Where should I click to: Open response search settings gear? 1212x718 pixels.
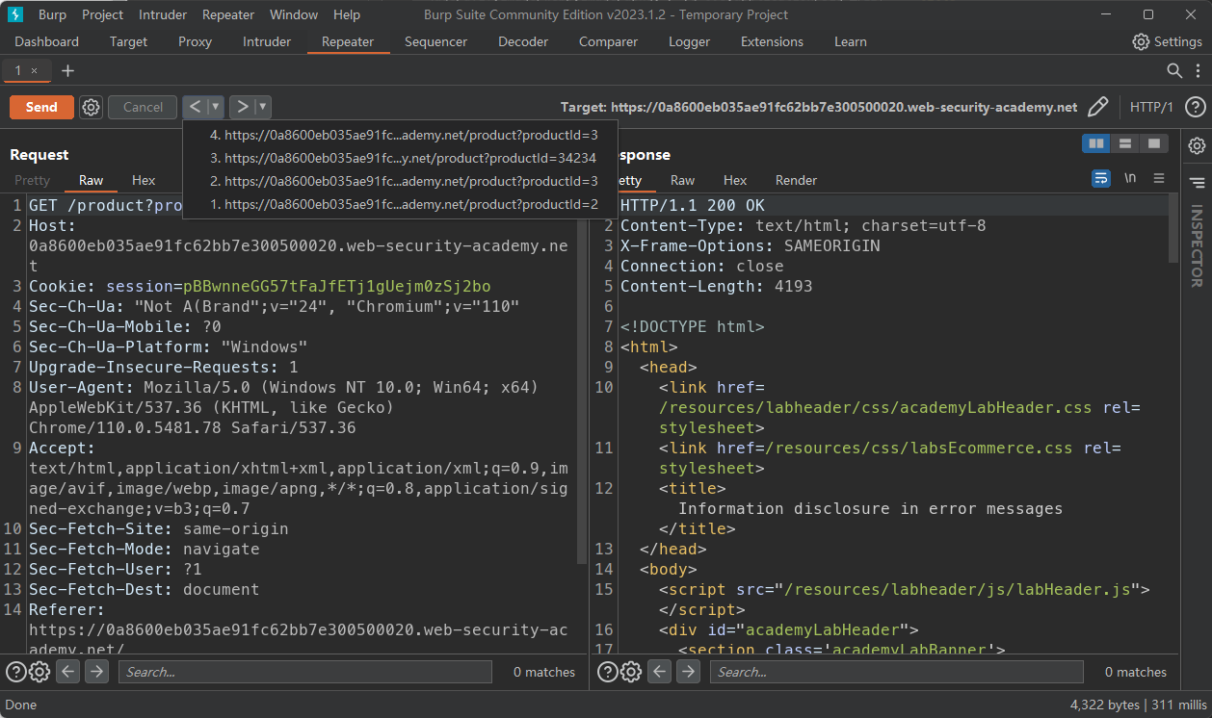(631, 672)
